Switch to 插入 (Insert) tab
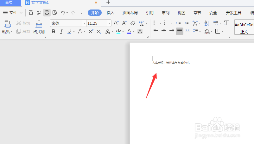 click(111, 13)
